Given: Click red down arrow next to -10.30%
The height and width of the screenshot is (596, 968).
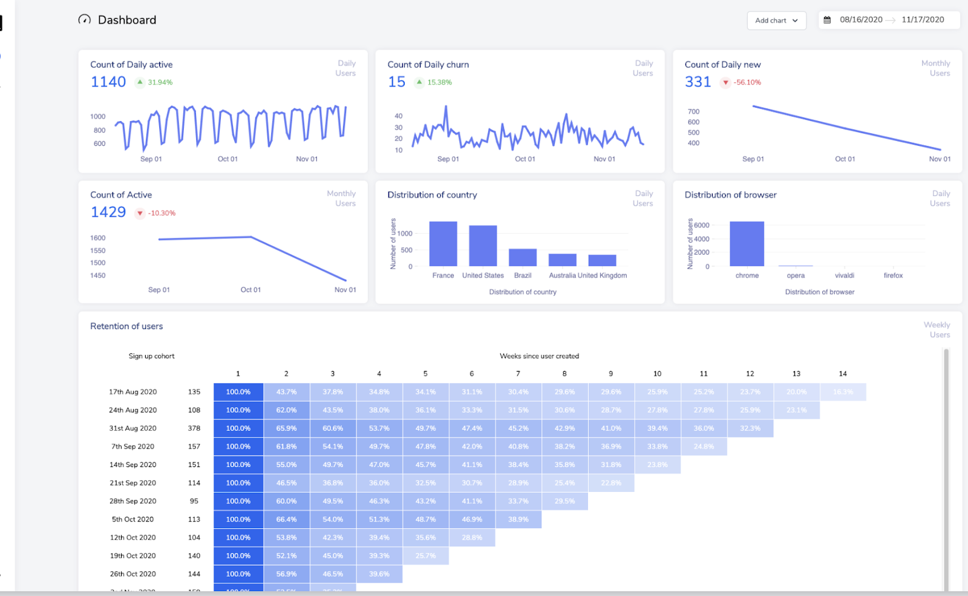Looking at the screenshot, I should click(140, 213).
